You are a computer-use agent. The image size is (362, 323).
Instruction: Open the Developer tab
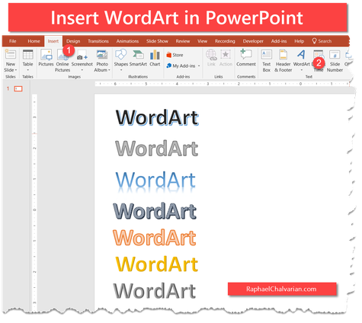(x=253, y=41)
